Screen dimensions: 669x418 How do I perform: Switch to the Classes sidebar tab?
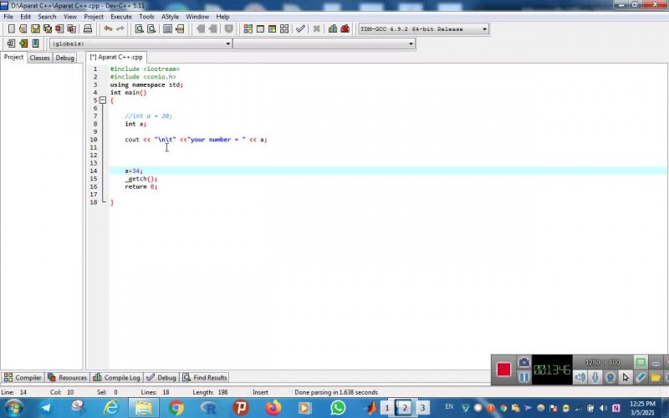39,58
